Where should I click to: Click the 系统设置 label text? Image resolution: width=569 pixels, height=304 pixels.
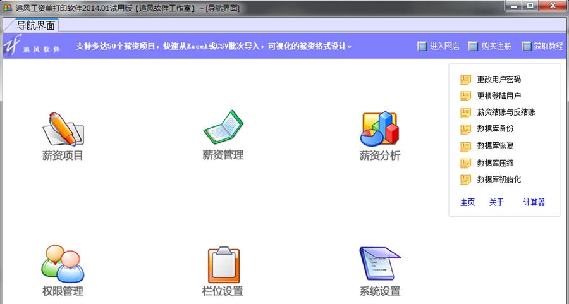tap(379, 291)
